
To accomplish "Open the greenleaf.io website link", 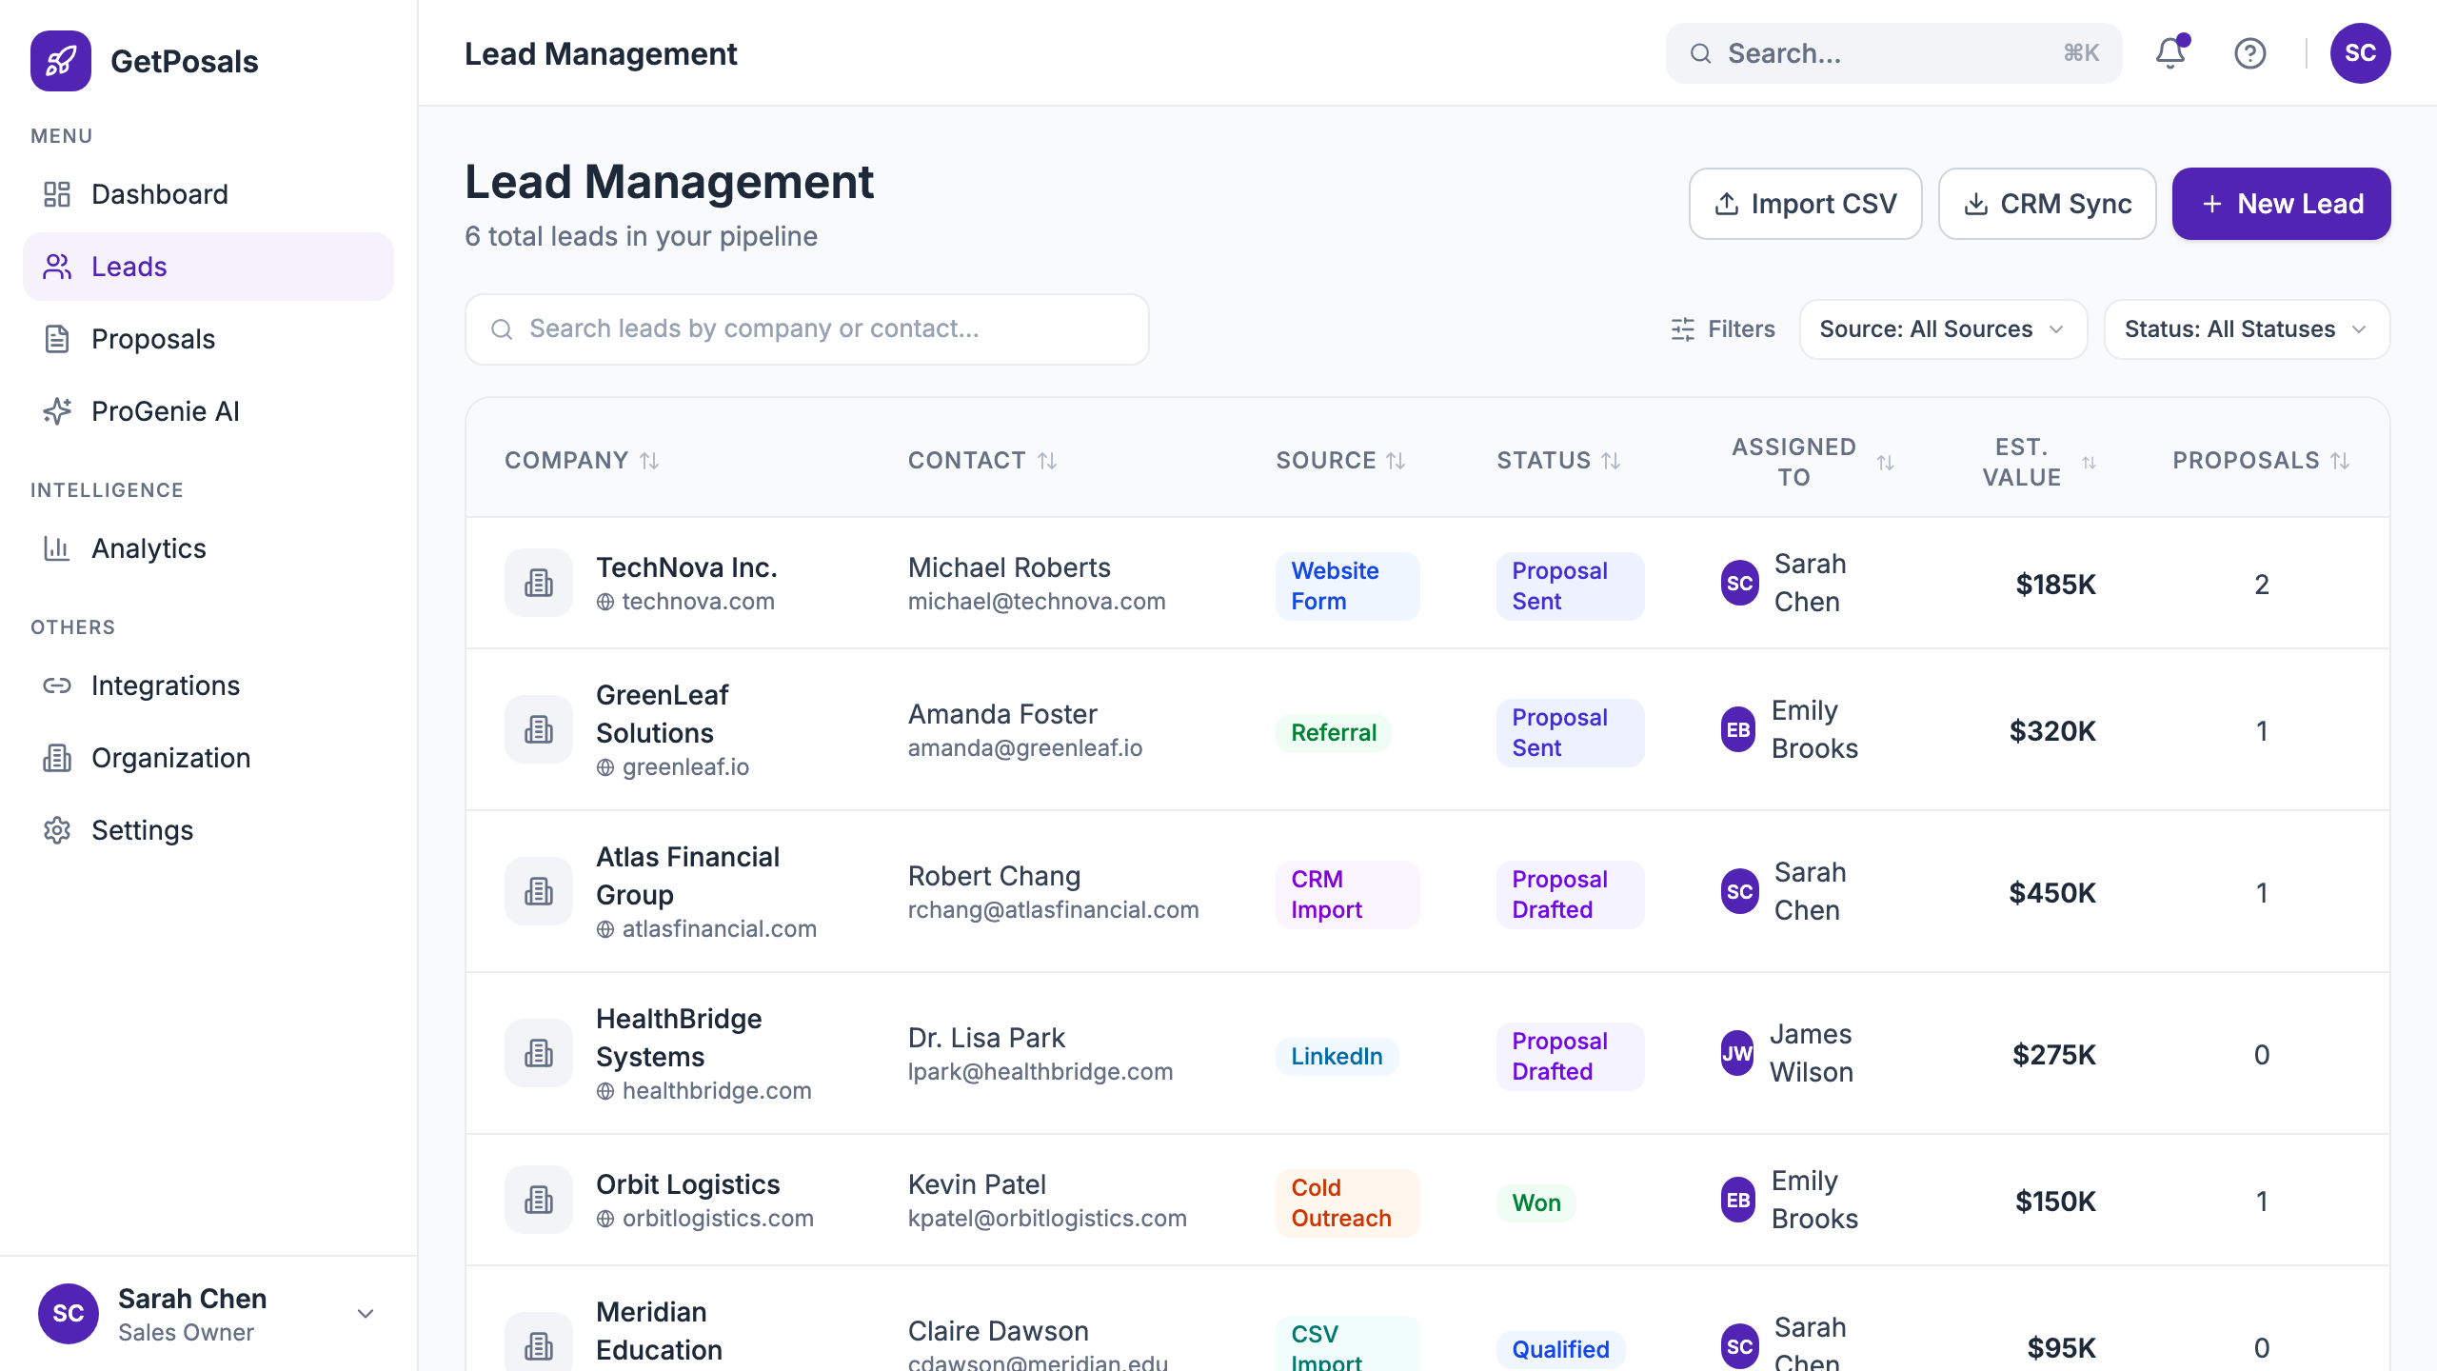I will [x=685, y=767].
